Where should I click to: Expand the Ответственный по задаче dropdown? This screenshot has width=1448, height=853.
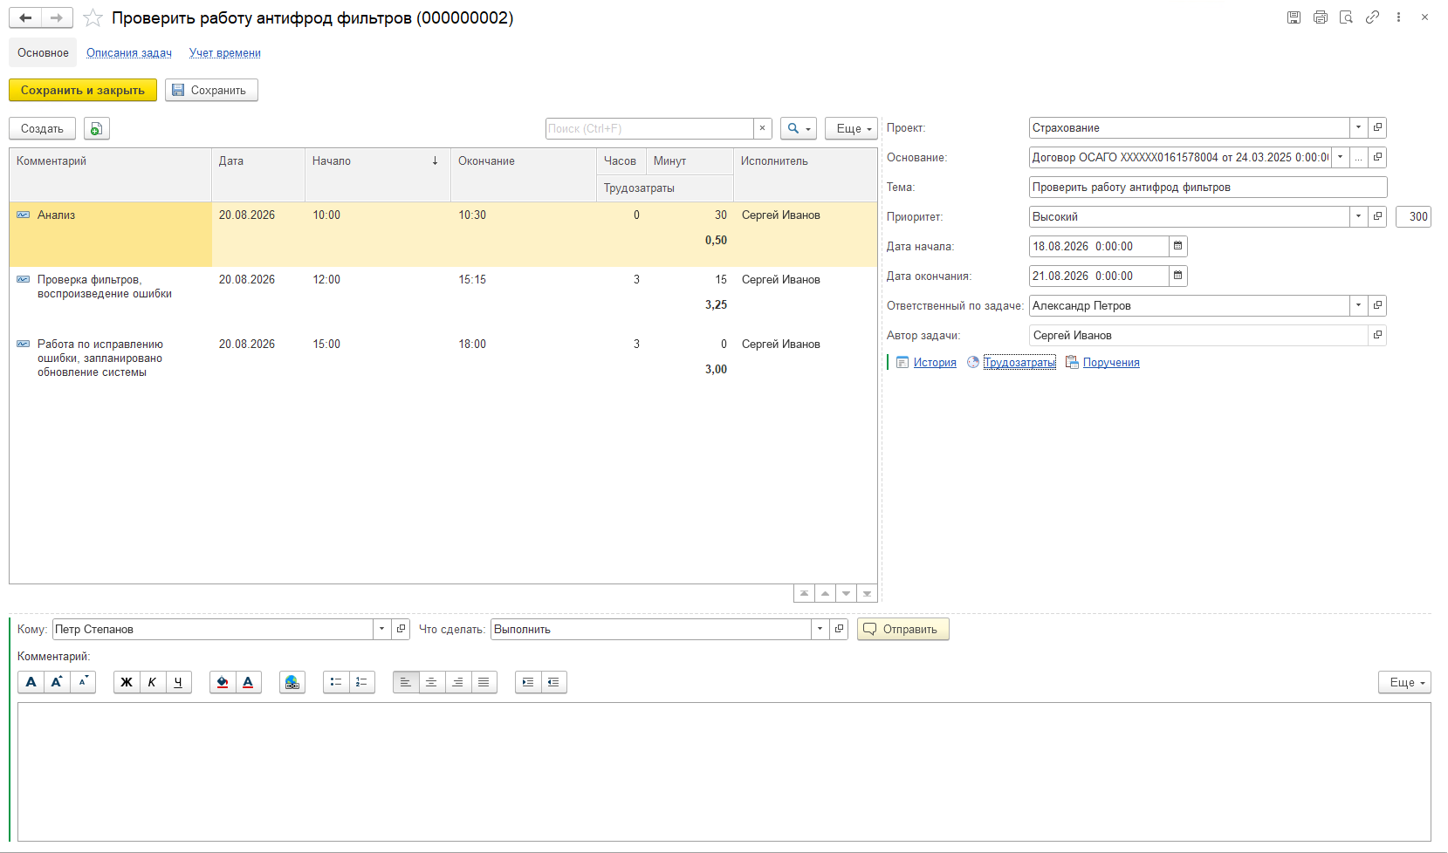click(x=1358, y=305)
